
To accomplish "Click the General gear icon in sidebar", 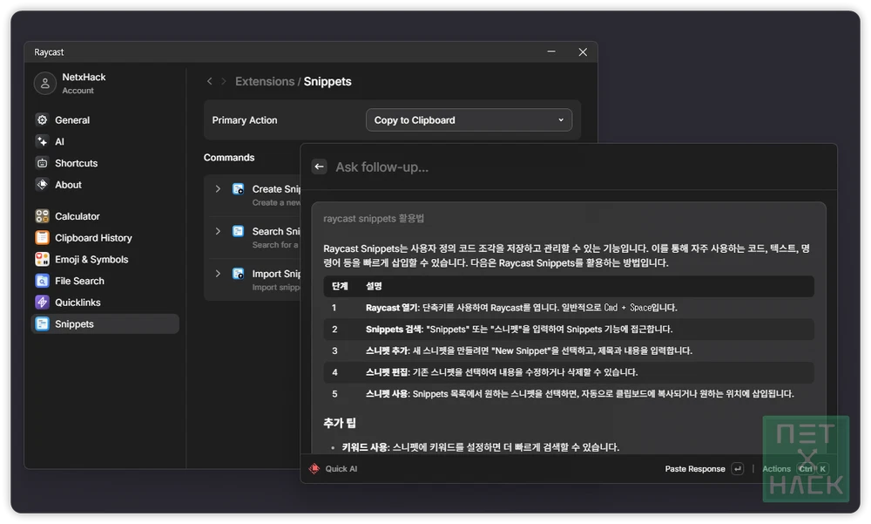I will (42, 119).
